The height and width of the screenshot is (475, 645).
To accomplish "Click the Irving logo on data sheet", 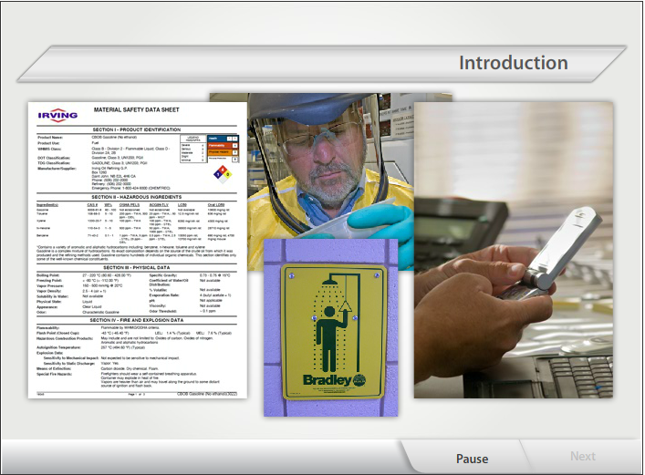I will (x=57, y=116).
